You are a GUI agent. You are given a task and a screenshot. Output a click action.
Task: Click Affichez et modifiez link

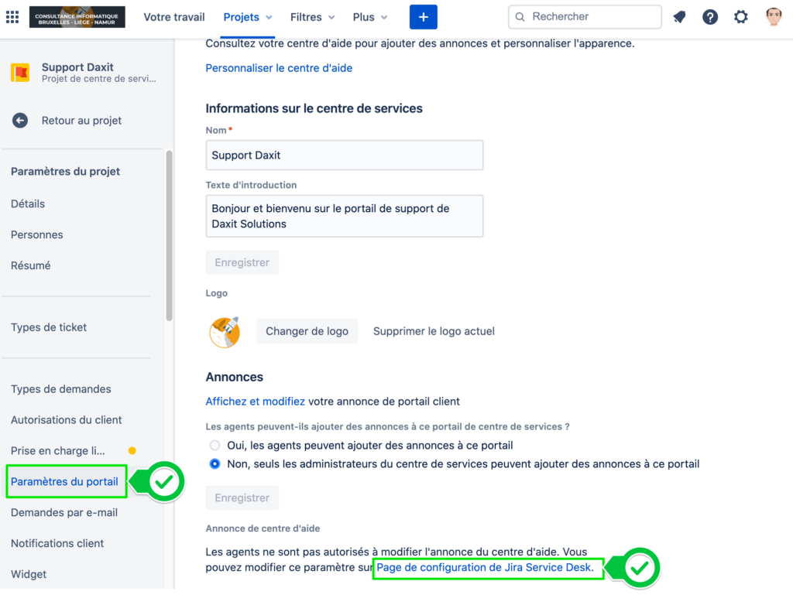coord(255,402)
